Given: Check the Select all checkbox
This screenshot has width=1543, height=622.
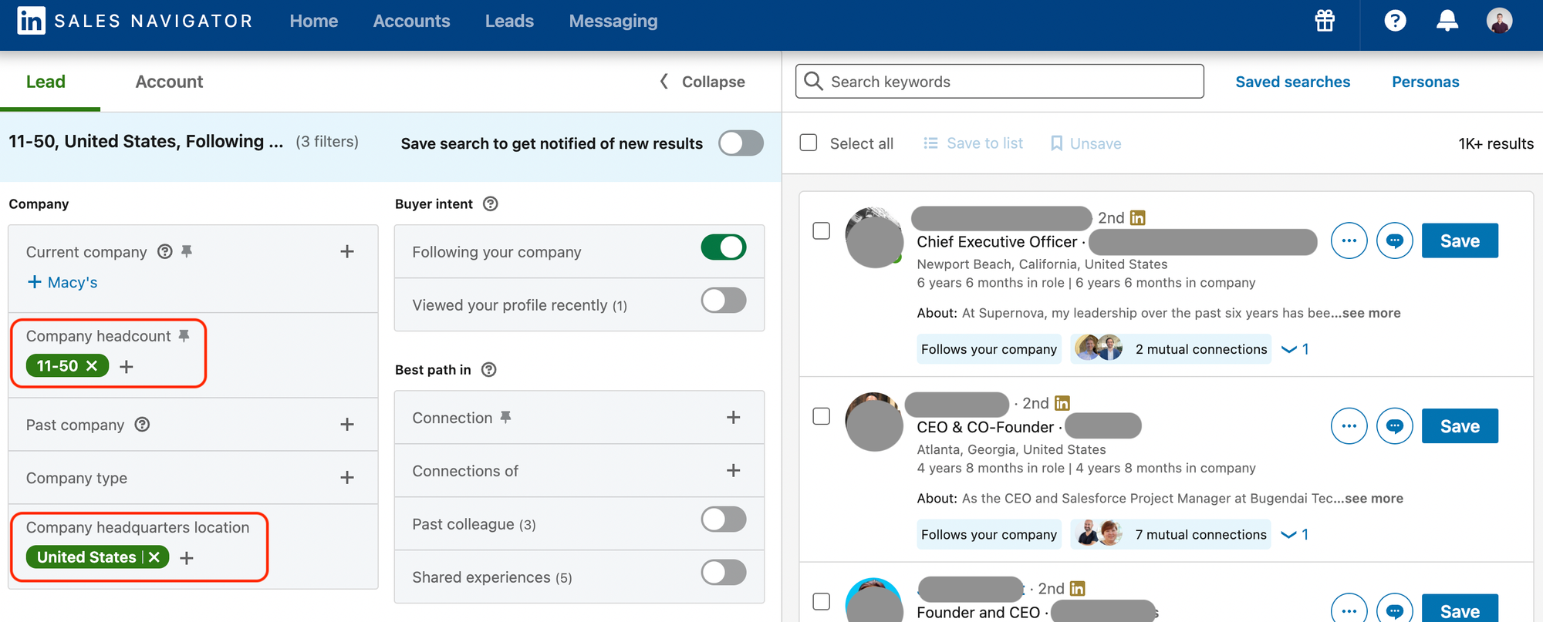Looking at the screenshot, I should tap(809, 143).
